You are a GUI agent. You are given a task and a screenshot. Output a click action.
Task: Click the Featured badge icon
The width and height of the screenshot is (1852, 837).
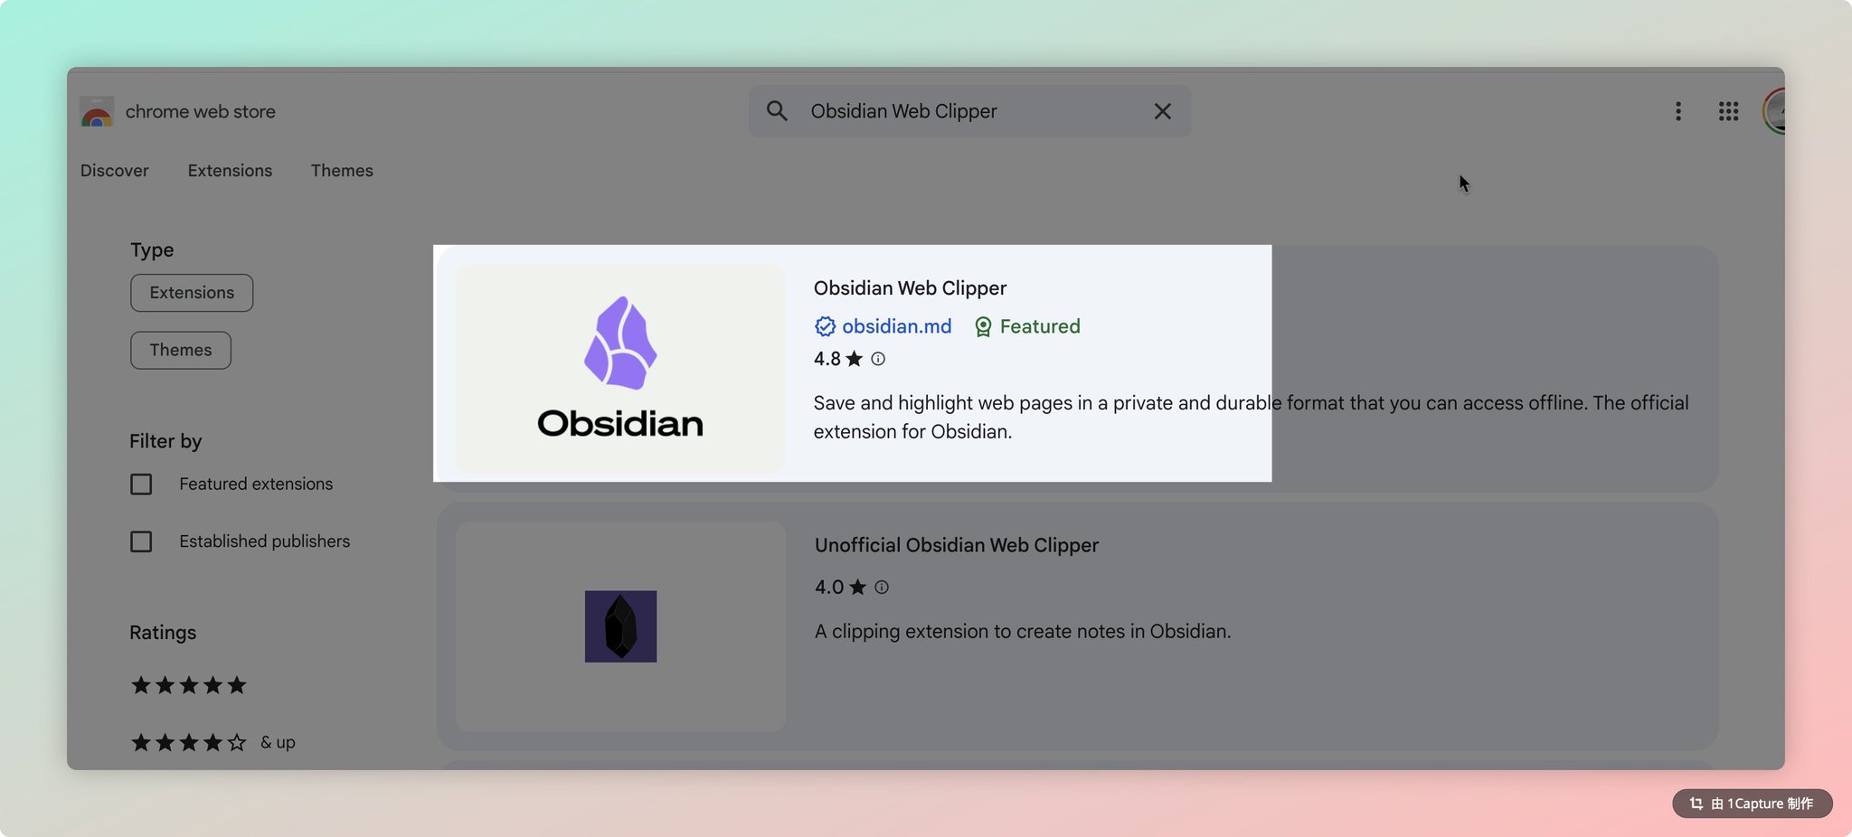coord(983,326)
